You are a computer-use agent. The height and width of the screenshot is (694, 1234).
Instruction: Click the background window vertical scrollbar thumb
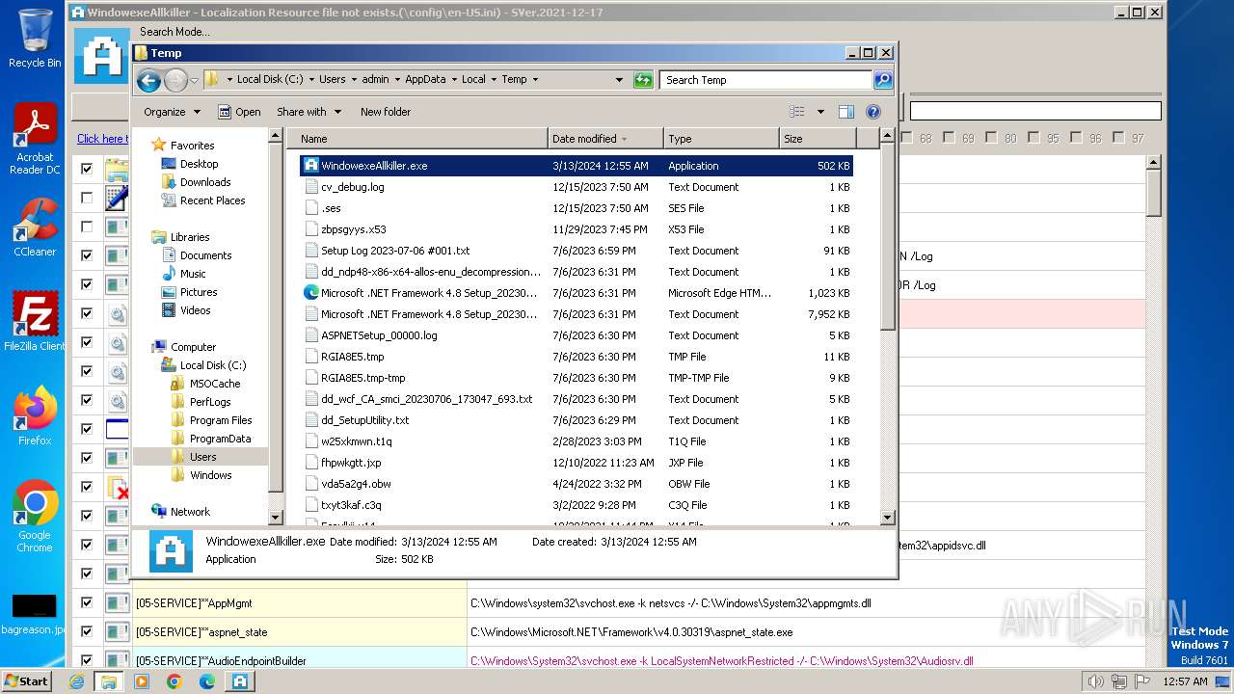pyautogui.click(x=1154, y=194)
